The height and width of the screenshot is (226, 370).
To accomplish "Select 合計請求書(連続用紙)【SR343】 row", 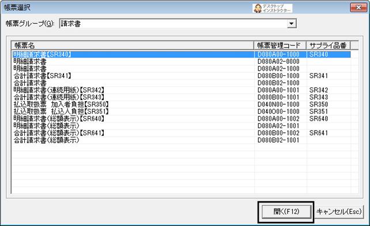I will click(181, 97).
